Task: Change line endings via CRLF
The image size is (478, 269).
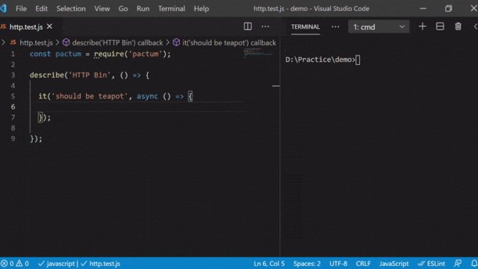Action: point(363,264)
